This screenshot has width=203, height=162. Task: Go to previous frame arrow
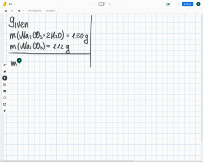click(93, 4)
